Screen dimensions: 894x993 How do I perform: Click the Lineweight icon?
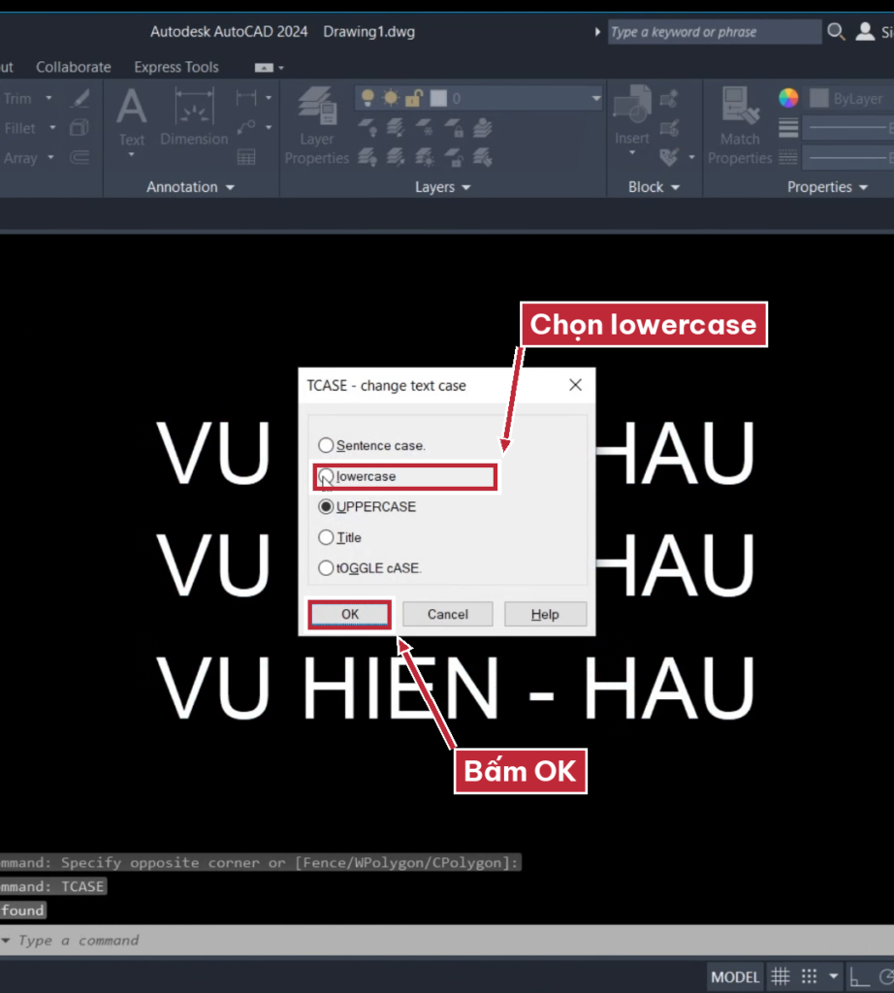click(788, 128)
